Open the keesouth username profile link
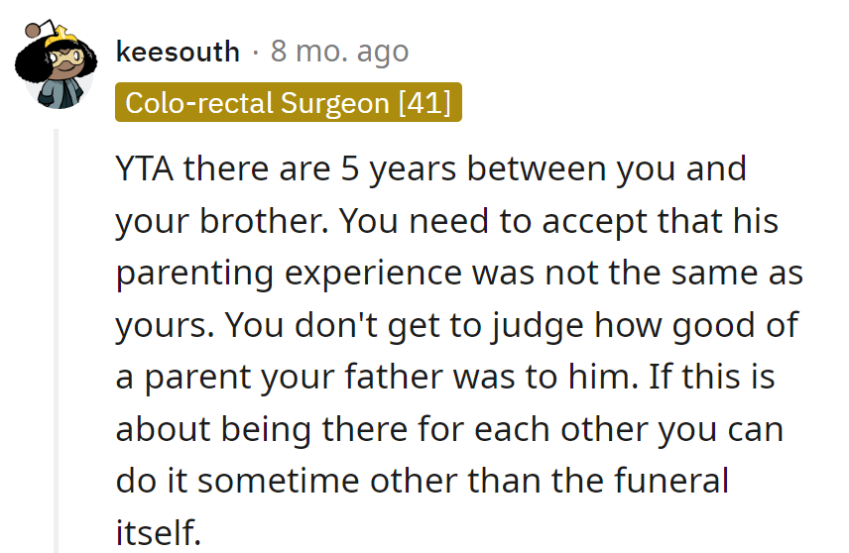This screenshot has height=553, width=849. (x=178, y=52)
